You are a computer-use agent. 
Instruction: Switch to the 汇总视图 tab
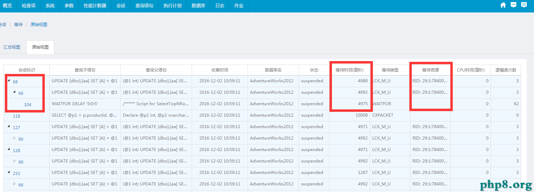click(x=12, y=47)
